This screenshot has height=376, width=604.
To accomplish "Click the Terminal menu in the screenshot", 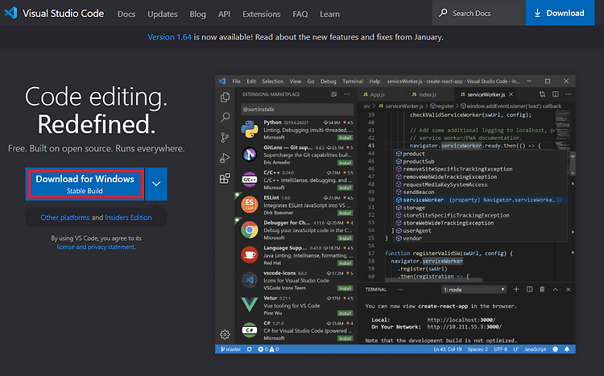I will coord(353,81).
